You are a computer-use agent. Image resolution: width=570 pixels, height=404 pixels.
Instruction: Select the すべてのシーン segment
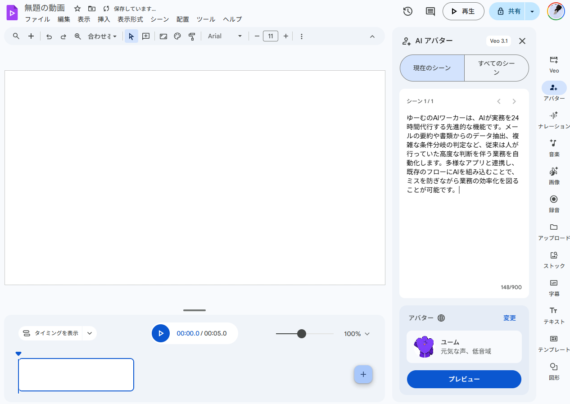[x=496, y=68]
